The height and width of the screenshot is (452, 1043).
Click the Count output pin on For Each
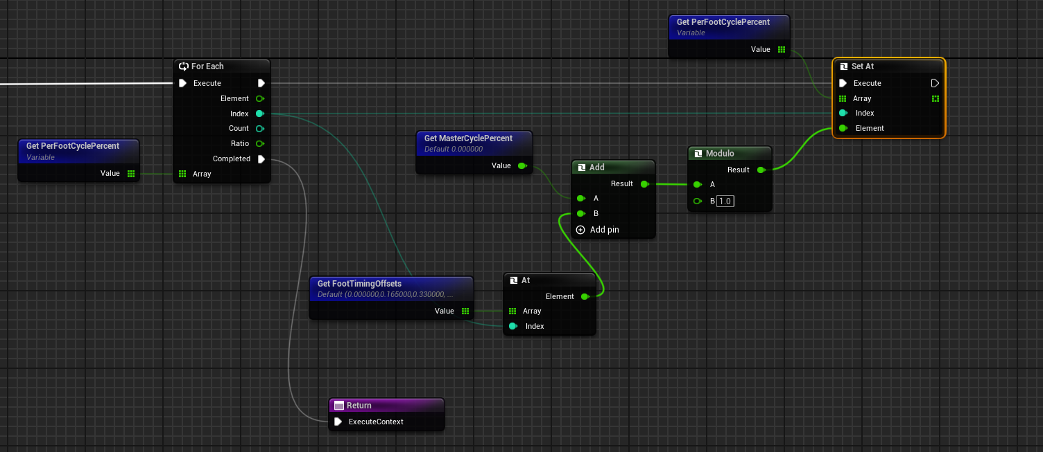tap(260, 129)
